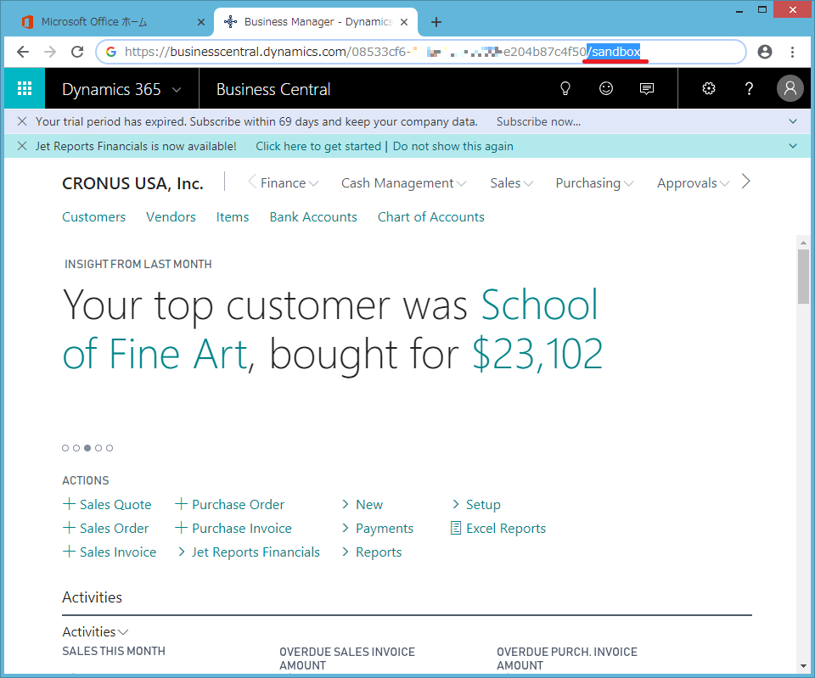The height and width of the screenshot is (678, 815).
Task: Open the Dynamics 365 app launcher grid
Action: (25, 89)
